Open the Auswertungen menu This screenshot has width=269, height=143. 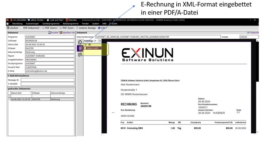32,24
